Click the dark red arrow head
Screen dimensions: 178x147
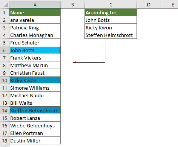[x=74, y=62]
